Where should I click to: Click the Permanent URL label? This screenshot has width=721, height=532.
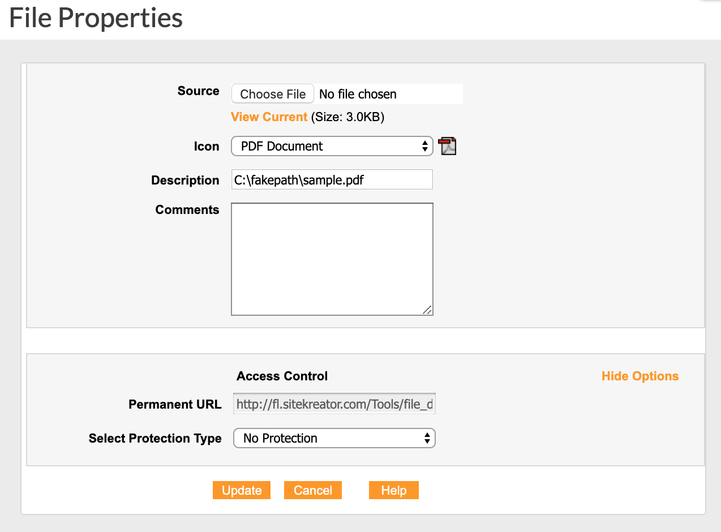pyautogui.click(x=175, y=405)
